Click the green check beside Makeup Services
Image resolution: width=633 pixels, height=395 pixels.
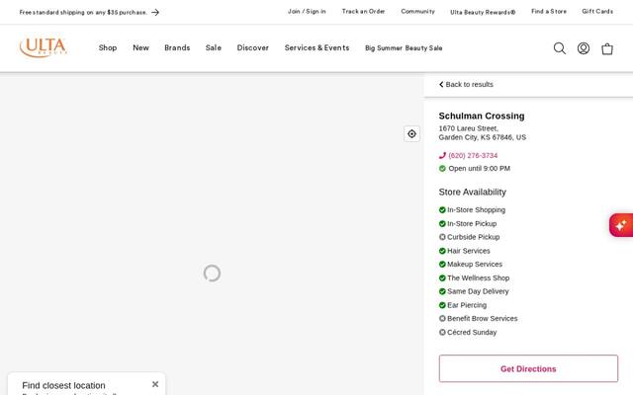(442, 265)
